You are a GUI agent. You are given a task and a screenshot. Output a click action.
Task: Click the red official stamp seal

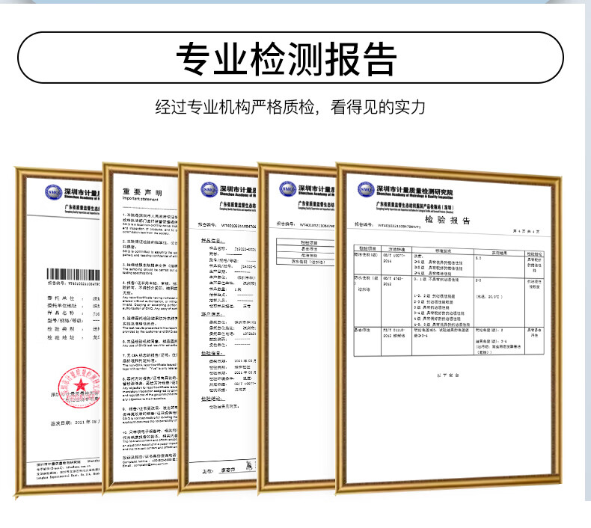(74, 387)
